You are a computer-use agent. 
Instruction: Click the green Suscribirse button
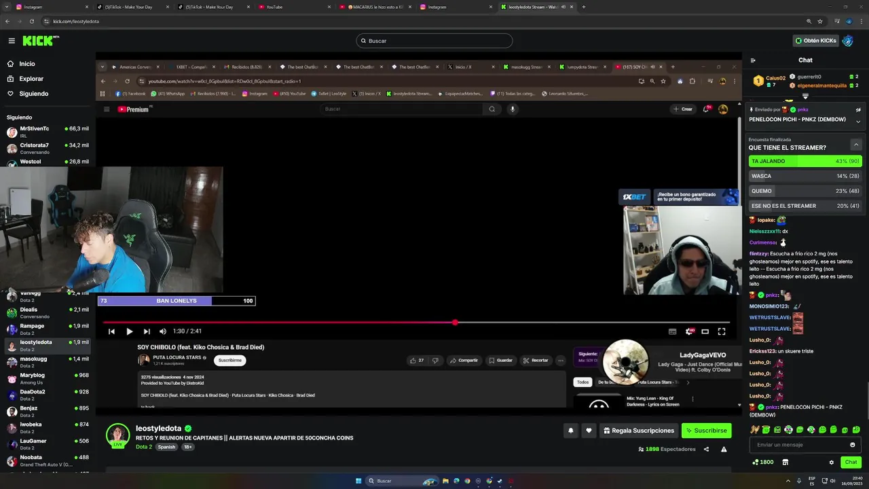[706, 431]
